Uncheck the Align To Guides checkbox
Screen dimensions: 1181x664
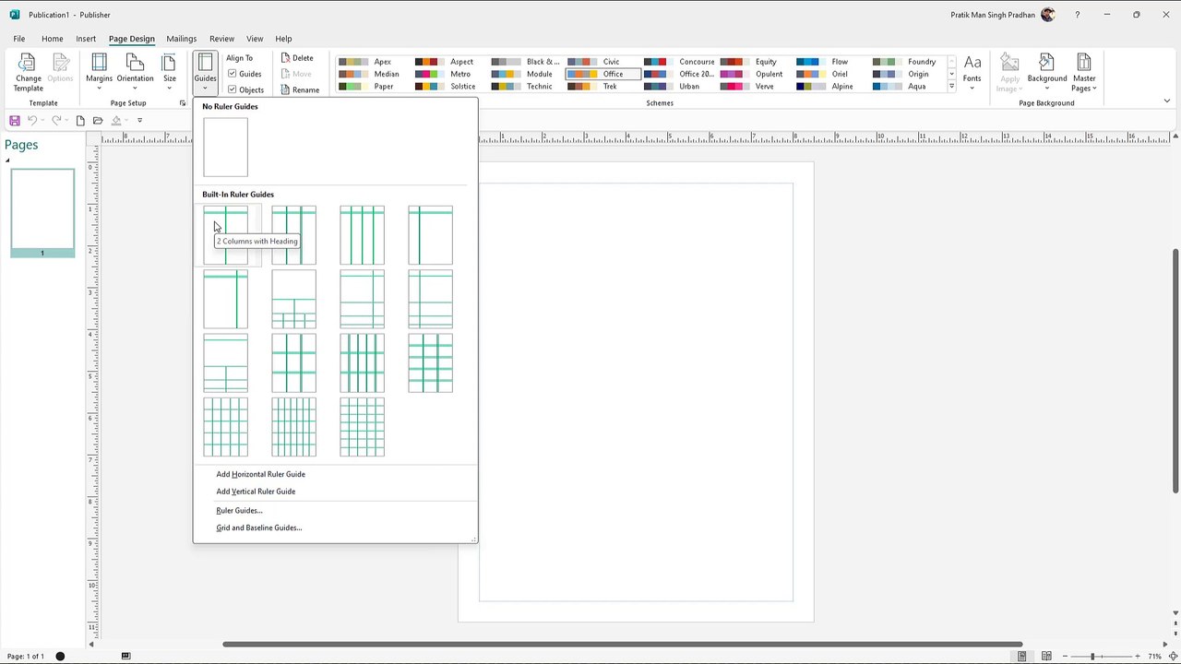[233, 74]
